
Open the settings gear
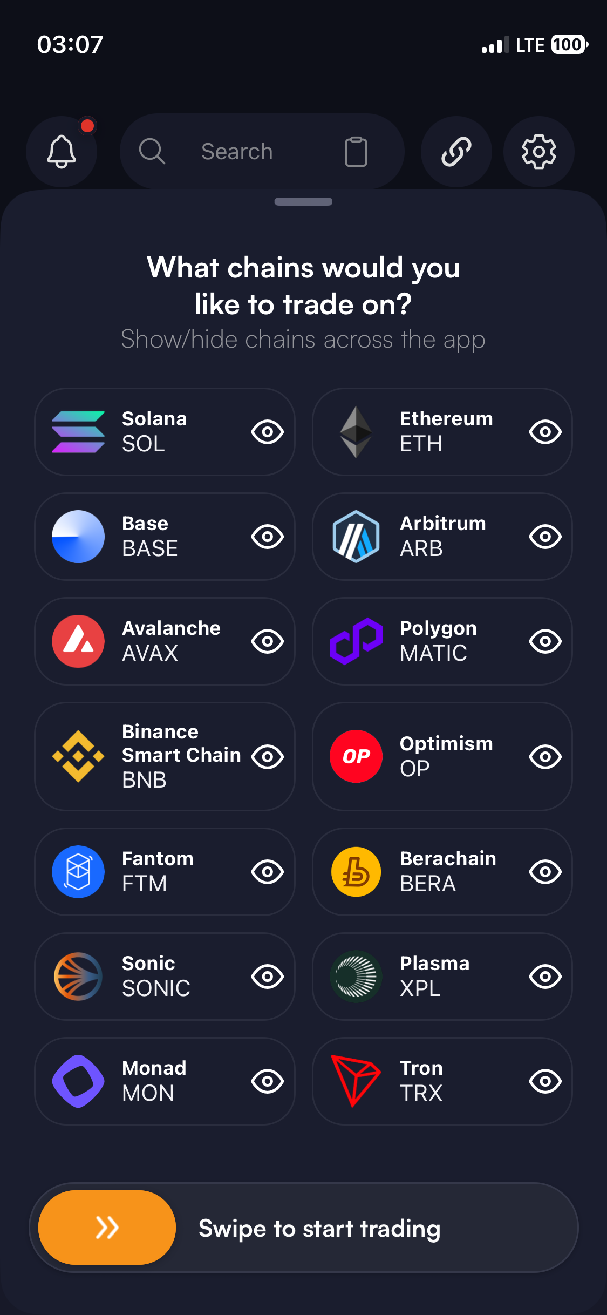538,152
